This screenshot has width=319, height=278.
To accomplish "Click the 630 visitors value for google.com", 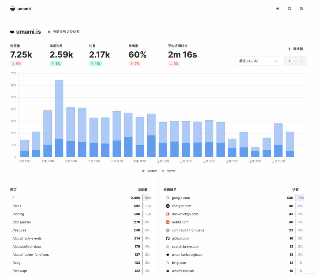I will pyautogui.click(x=290, y=198).
